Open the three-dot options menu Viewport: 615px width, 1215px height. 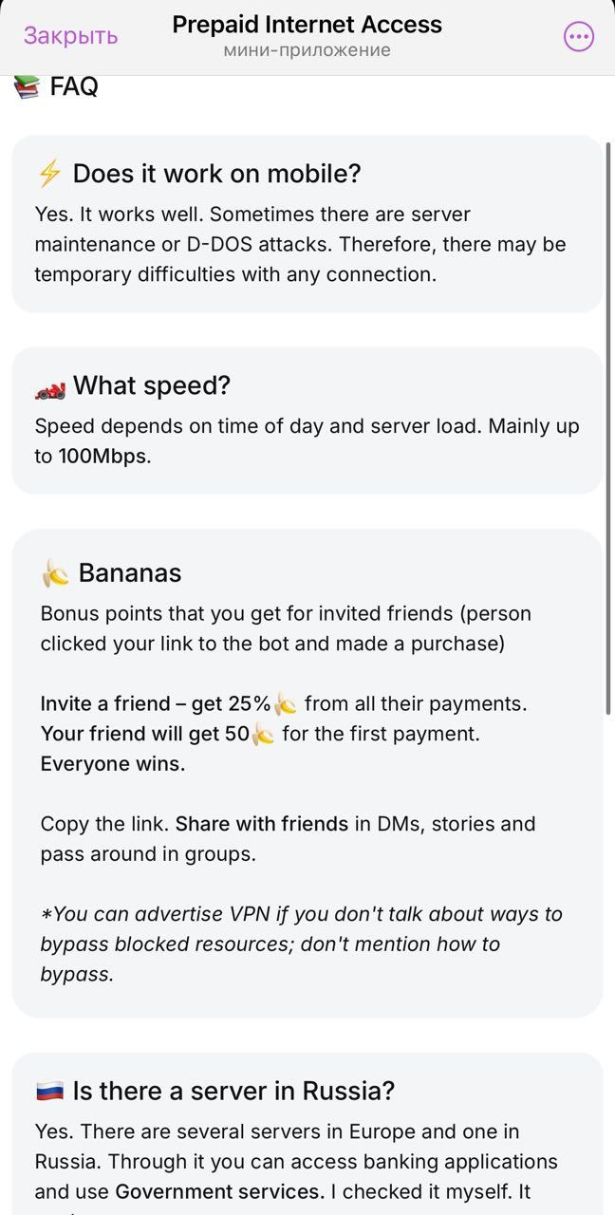577,36
